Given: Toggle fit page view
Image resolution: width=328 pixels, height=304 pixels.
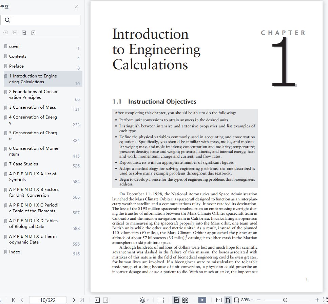Looking at the screenshot, I should click(228, 300).
